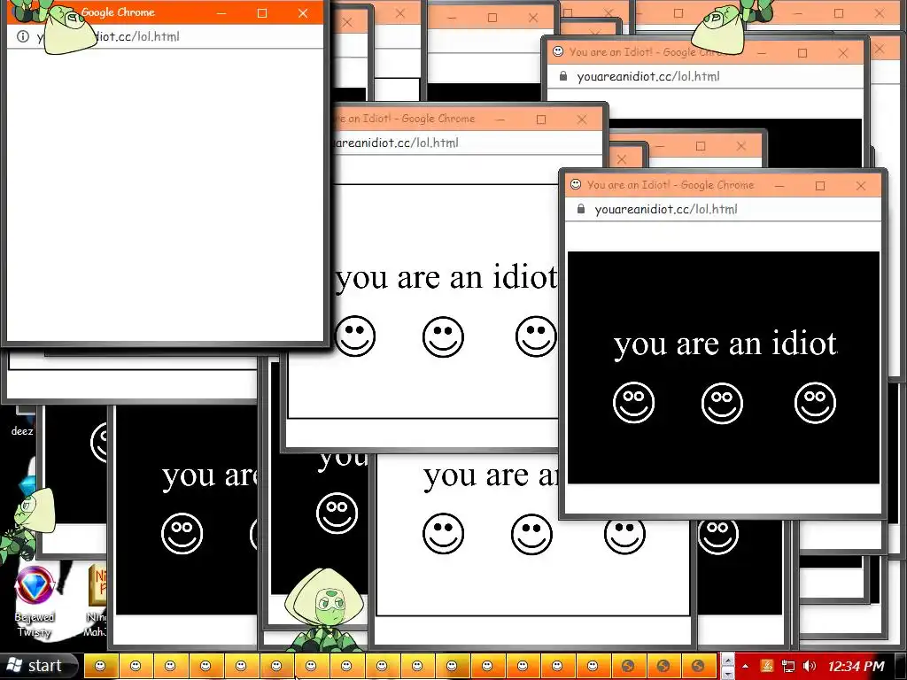Select the middle globe icon taskbar button
The height and width of the screenshot is (680, 907).
click(663, 666)
